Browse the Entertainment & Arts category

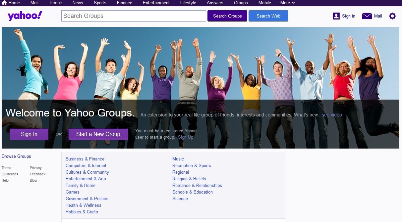[86, 179]
